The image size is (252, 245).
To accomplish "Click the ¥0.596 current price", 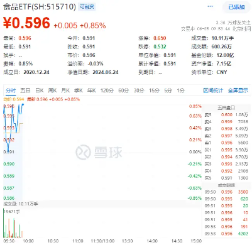I will [x=26, y=23].
